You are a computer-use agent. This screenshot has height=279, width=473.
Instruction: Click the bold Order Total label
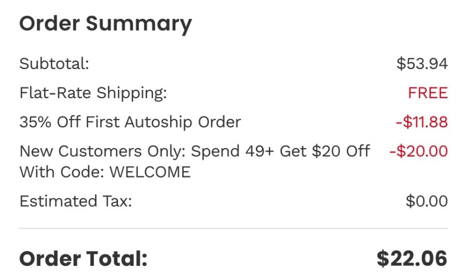coord(83,259)
